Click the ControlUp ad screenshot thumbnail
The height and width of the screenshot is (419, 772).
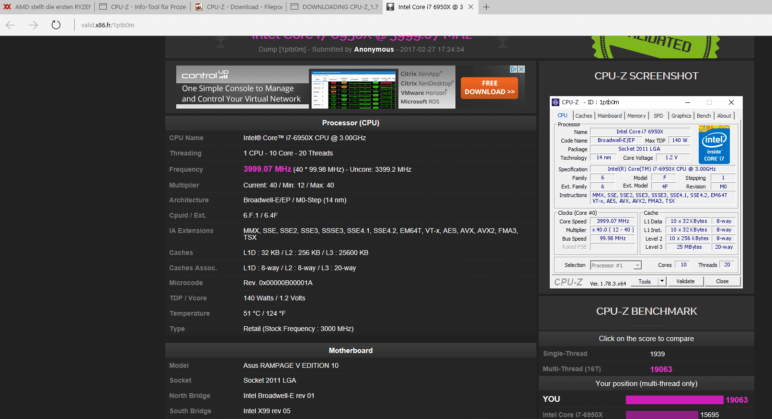(x=354, y=89)
